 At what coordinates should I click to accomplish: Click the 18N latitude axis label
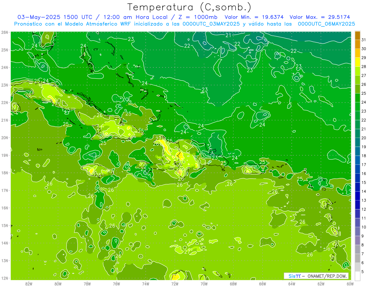pos(4,173)
